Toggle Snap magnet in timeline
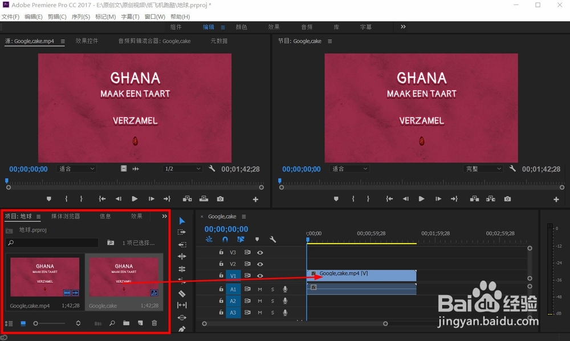The height and width of the screenshot is (341, 570). pyautogui.click(x=225, y=239)
